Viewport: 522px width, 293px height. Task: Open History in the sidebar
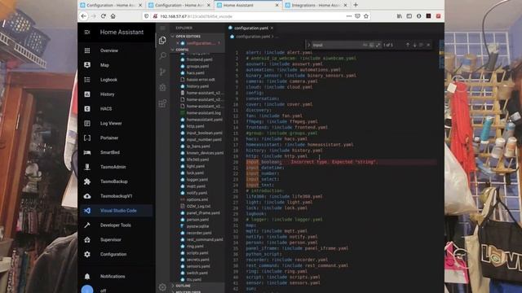[x=107, y=94]
